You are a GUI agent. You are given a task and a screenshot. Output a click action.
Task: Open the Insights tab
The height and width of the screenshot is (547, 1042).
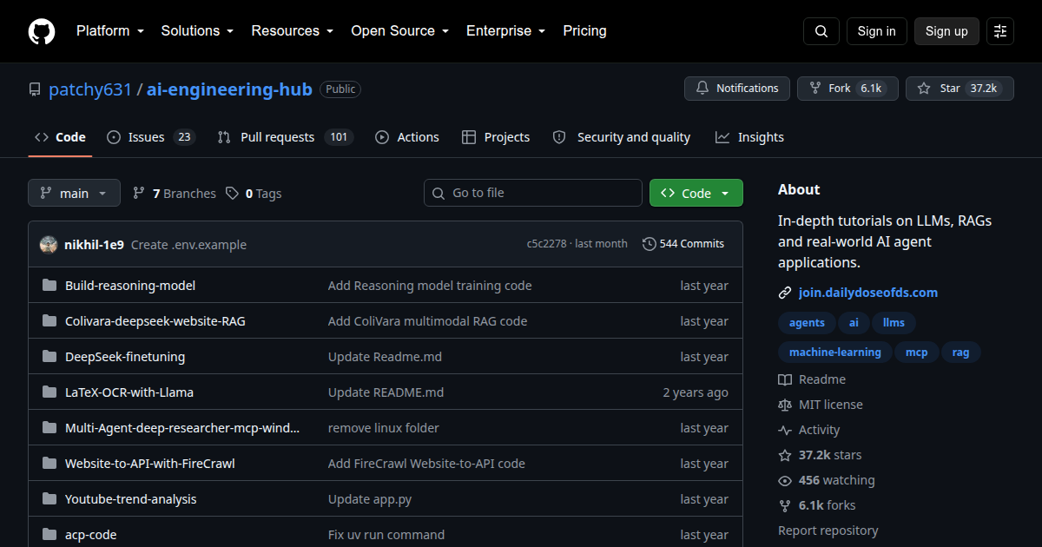pyautogui.click(x=749, y=137)
